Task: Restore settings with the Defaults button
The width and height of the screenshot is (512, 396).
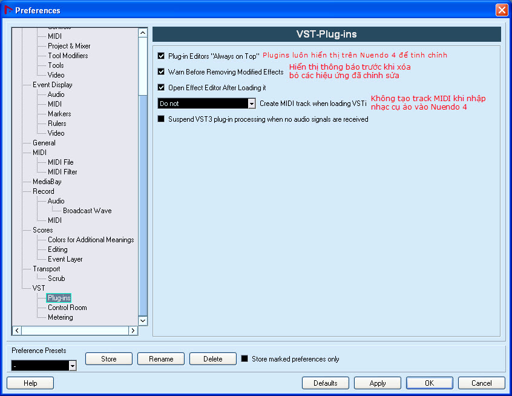Action: (x=326, y=383)
